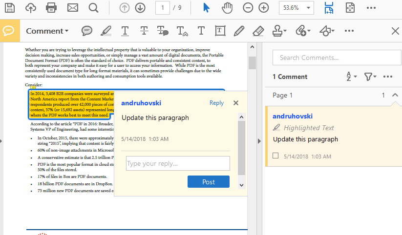Viewport: 402px width, 235px height.
Task: Collapse the Page 1 comments group
Action: 395,95
